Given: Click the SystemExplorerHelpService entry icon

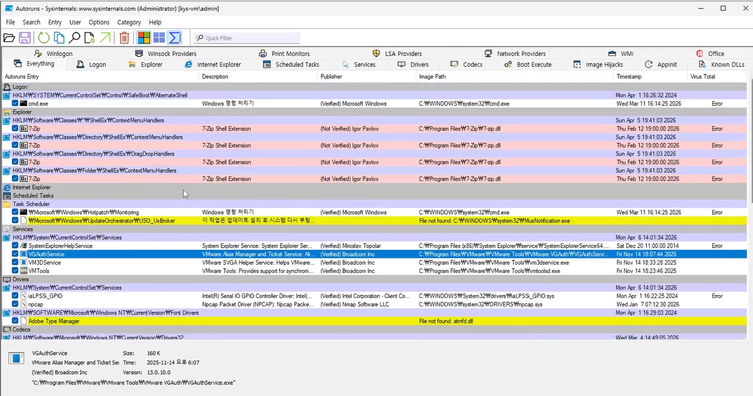Looking at the screenshot, I should [23, 246].
